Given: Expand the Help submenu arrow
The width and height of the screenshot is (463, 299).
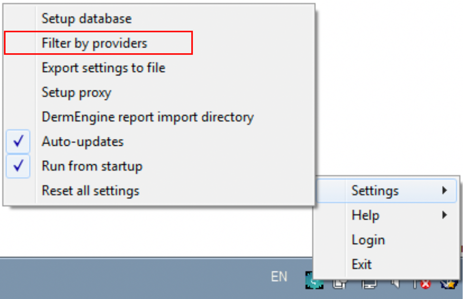Looking at the screenshot, I should click(444, 215).
